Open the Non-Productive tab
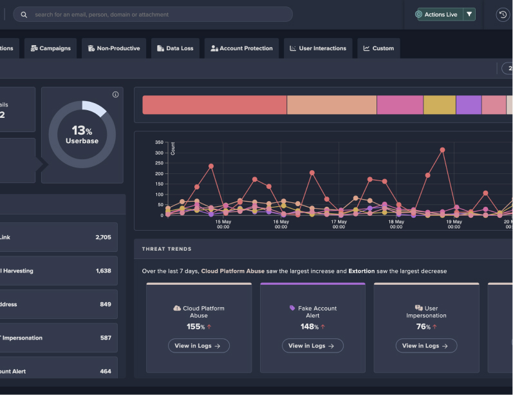Screen dimensions: 513x395 (x=114, y=48)
